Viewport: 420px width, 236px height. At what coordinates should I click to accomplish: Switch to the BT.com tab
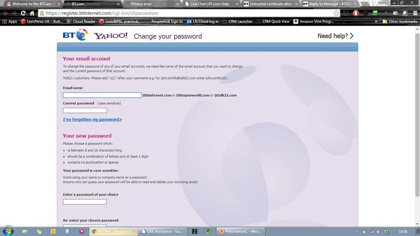92,4
